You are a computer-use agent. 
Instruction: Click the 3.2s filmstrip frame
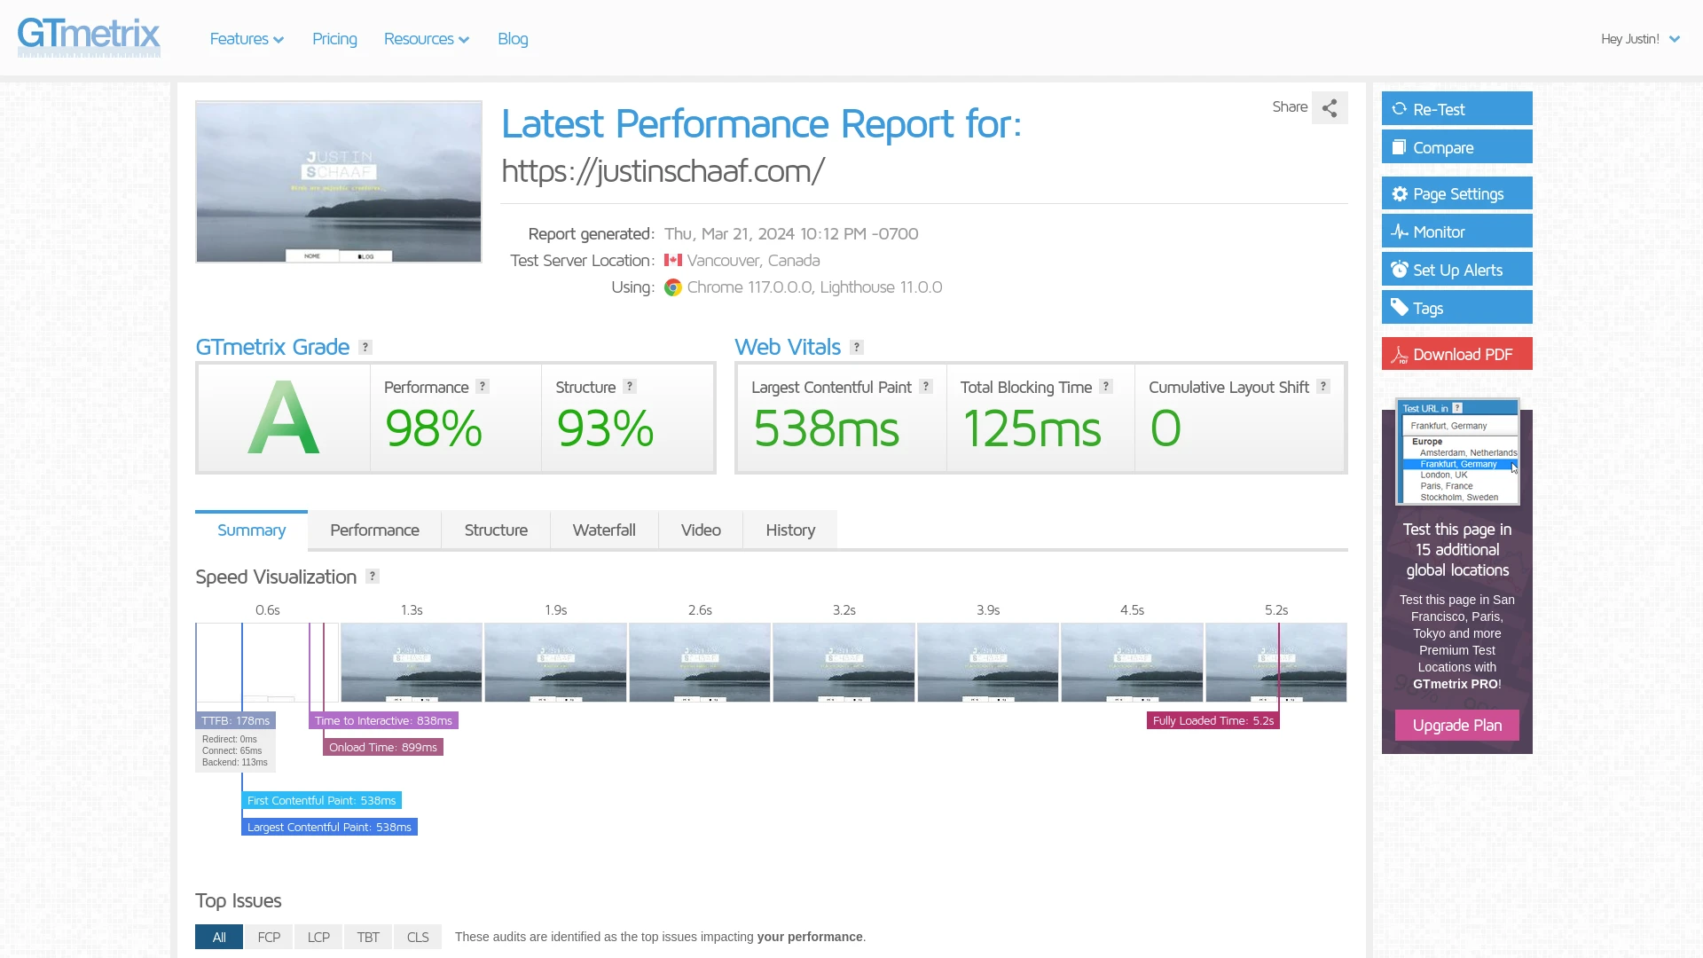(844, 663)
